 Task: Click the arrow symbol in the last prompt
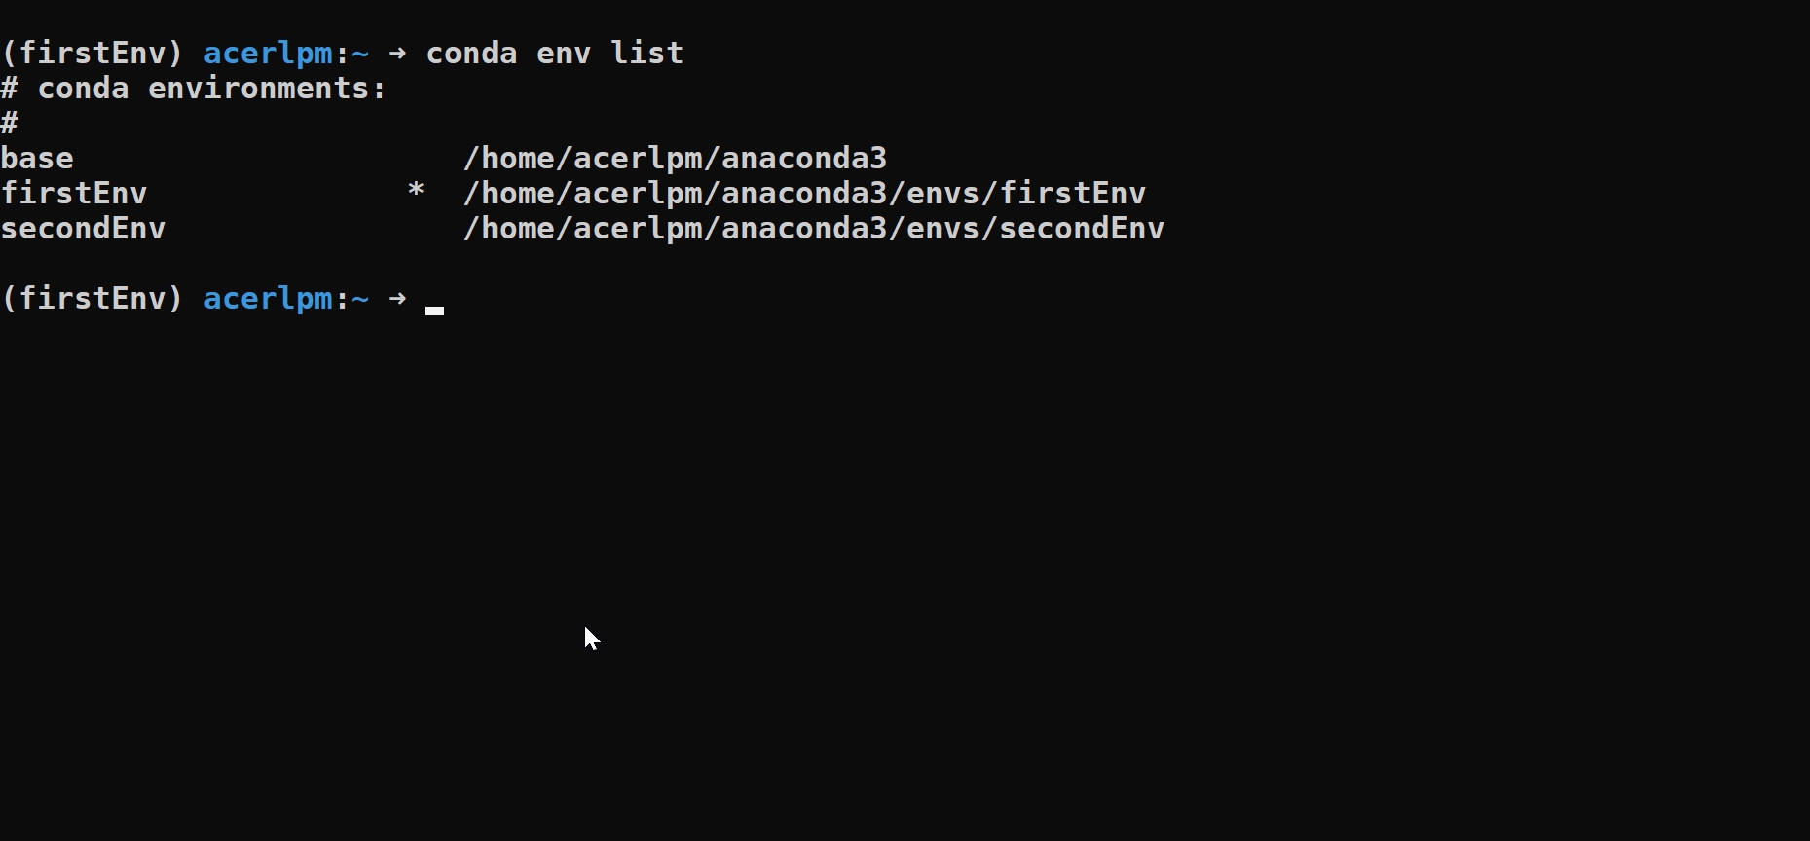[x=397, y=298]
